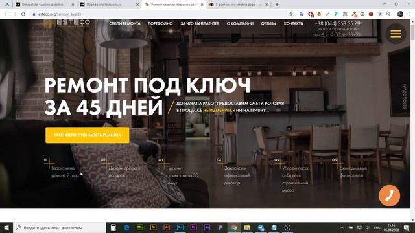This screenshot has width=415, height=233.
Task: Go back to previous page
Action: [x=6, y=14]
